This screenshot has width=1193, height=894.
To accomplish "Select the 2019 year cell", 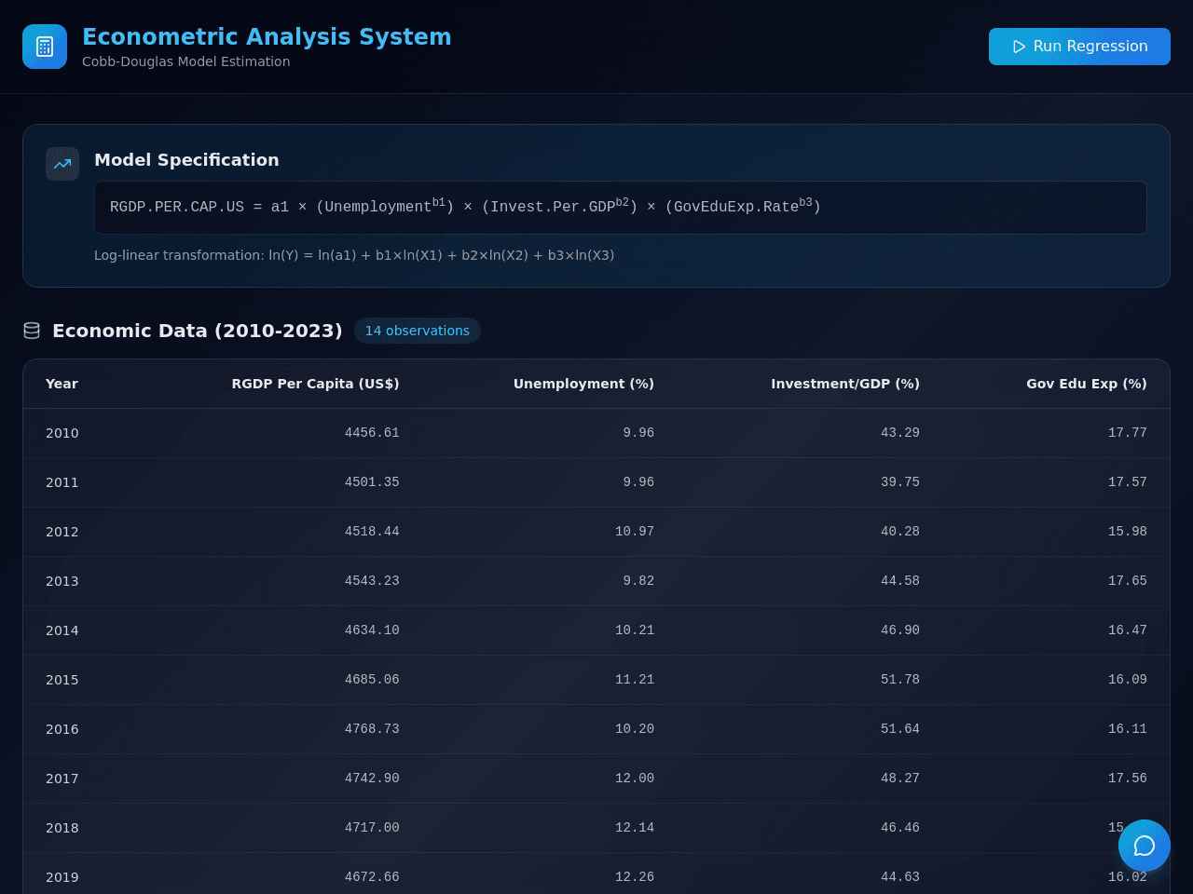I will click(62, 877).
